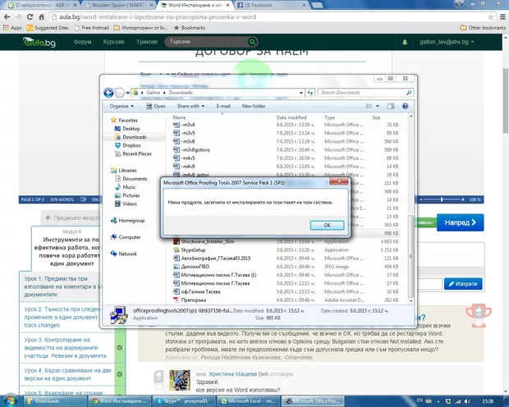Click OK in the Proofing Tools dialog
The height and width of the screenshot is (407, 509).
326,225
